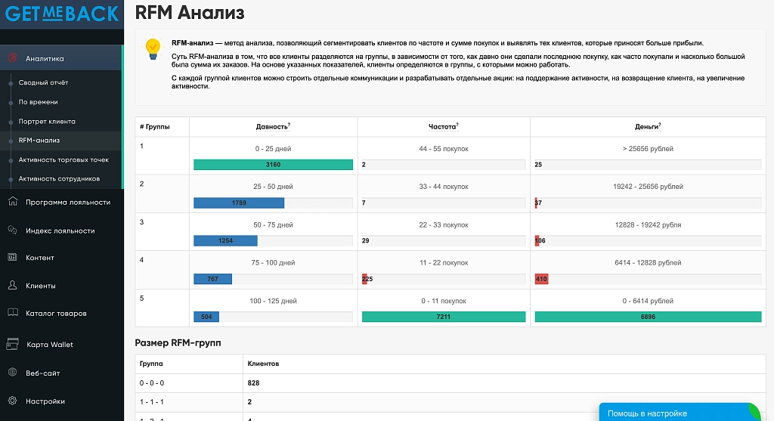Click the Давность column header hint
The height and width of the screenshot is (421, 774).
[273, 127]
